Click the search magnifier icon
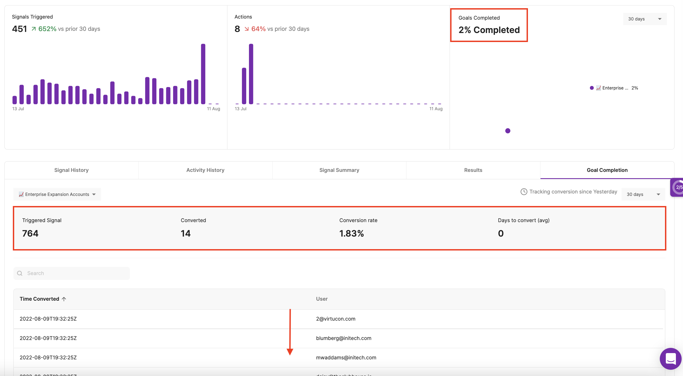This screenshot has width=683, height=376. tap(20, 273)
